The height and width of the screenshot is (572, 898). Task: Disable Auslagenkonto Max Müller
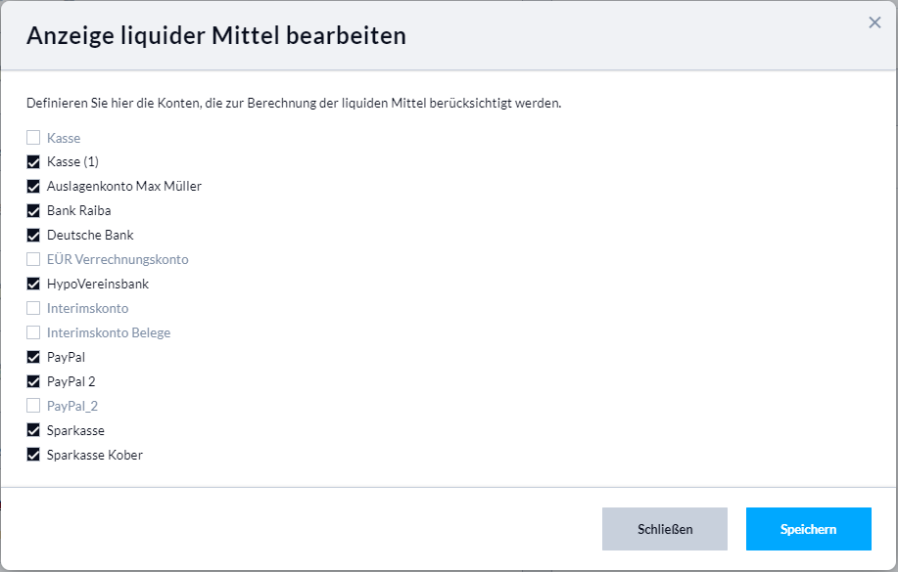point(33,186)
